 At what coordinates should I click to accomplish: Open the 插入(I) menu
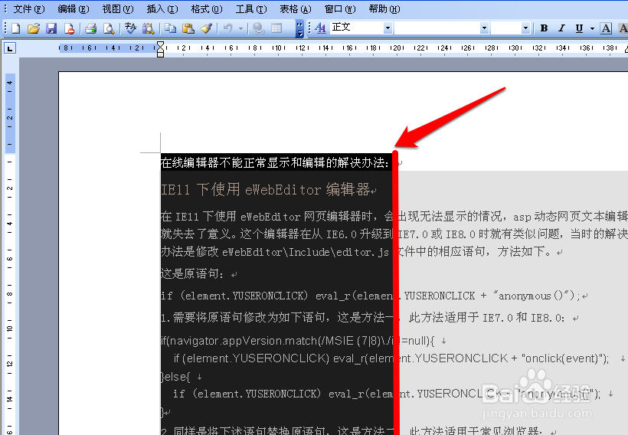point(162,9)
